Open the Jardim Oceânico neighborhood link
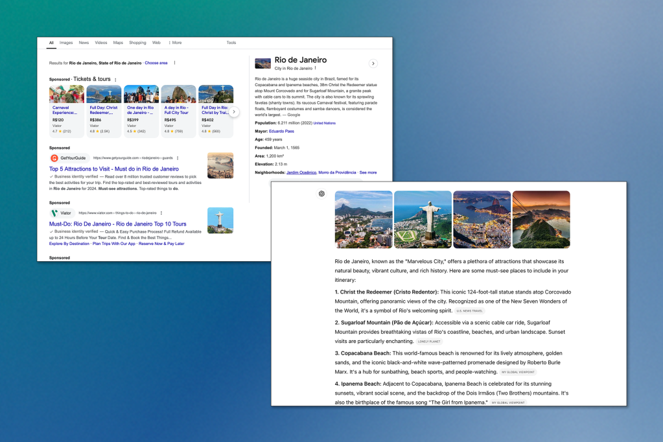 (x=301, y=172)
